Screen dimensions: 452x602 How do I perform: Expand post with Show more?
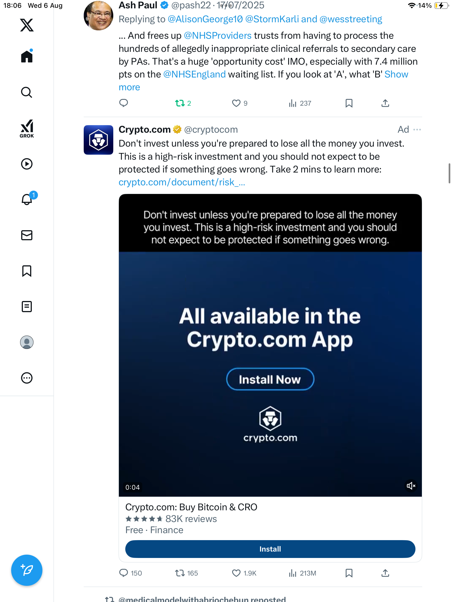click(396, 74)
